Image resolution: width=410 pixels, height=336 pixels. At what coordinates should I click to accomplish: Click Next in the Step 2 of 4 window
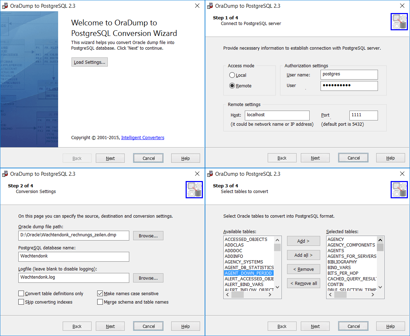coord(110,326)
